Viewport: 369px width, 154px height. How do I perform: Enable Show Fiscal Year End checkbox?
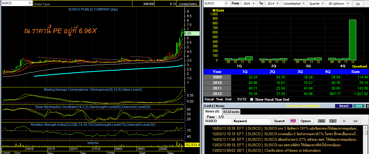(x=252, y=100)
